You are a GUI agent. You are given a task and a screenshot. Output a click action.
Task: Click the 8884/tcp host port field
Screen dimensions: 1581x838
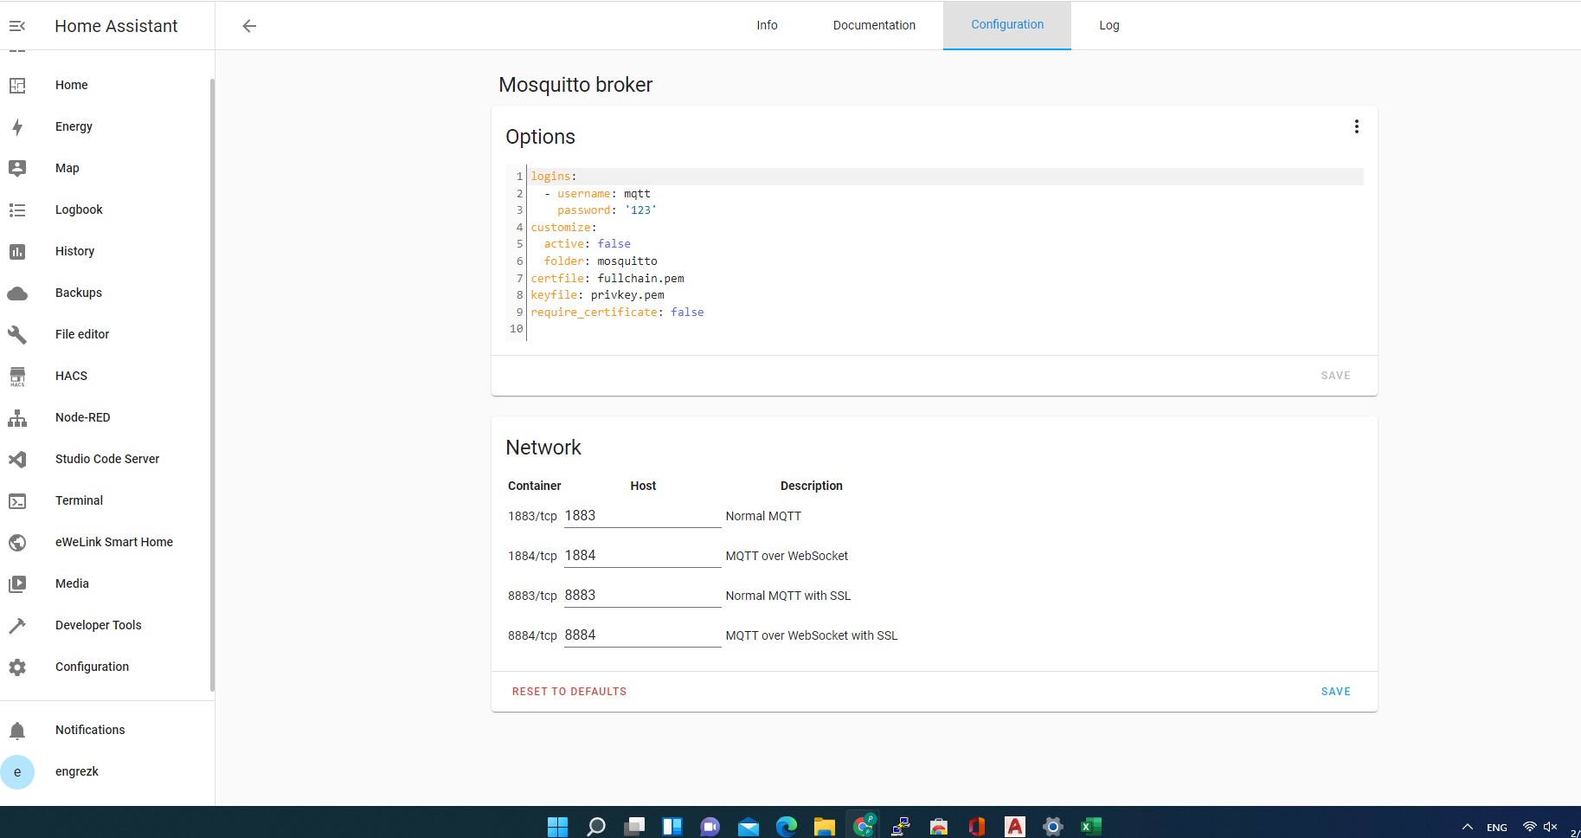[x=641, y=635]
